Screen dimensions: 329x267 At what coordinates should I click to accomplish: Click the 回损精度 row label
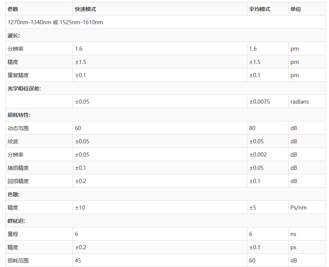point(18,181)
